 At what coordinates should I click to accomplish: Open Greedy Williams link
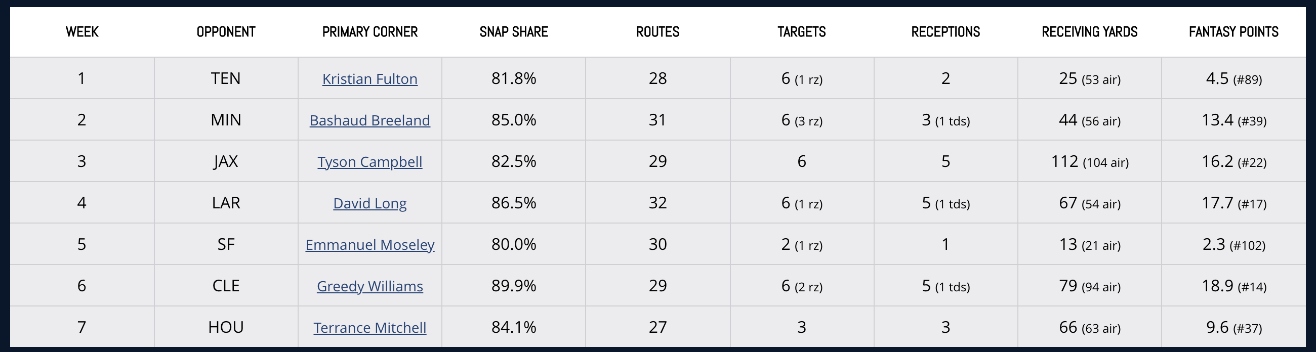tap(369, 286)
